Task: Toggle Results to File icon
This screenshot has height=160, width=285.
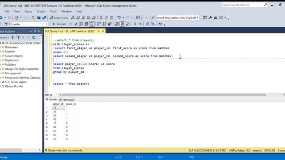Action: [128, 24]
